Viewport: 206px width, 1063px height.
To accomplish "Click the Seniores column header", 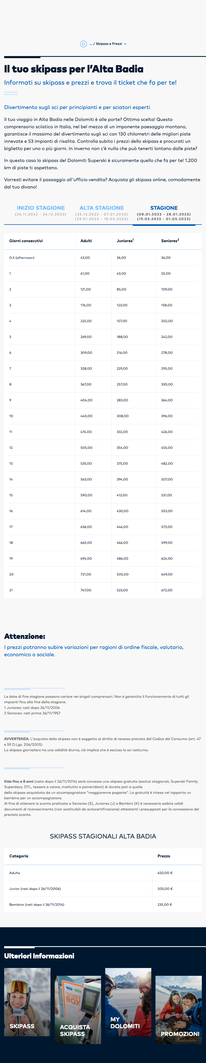I will click(x=170, y=241).
